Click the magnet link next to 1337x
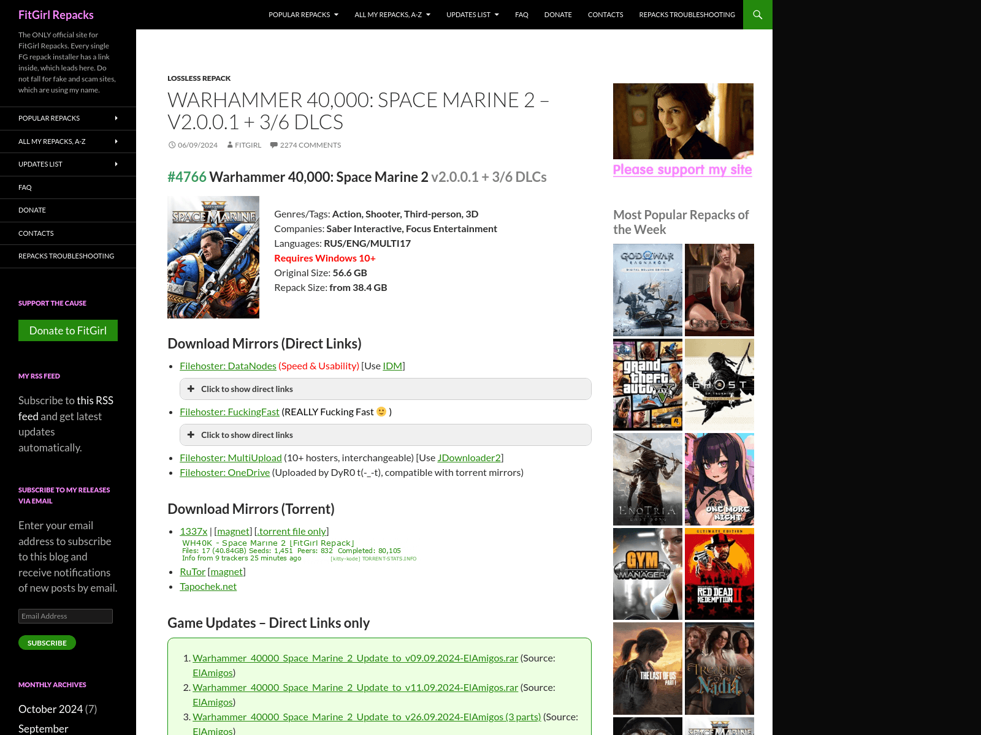This screenshot has width=981, height=735. tap(233, 531)
